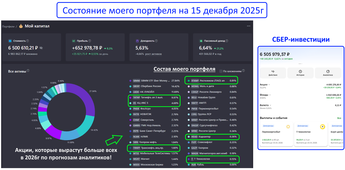Select the ГМК Нор.Никель row
This screenshot has height=170, width=345.
[x=154, y=126]
